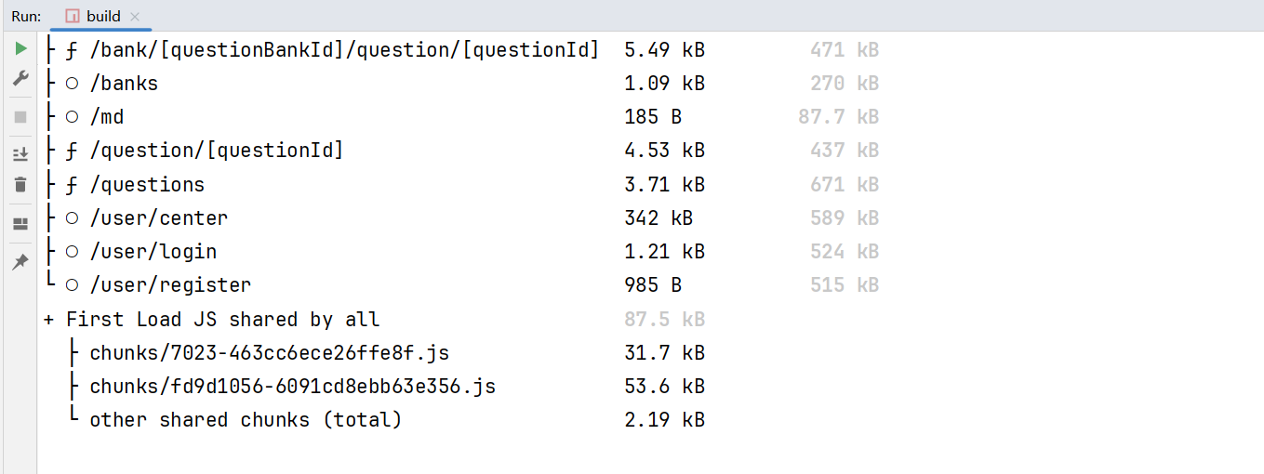The height and width of the screenshot is (474, 1264).
Task: Open run configuration via wrench icon
Action: 20,79
